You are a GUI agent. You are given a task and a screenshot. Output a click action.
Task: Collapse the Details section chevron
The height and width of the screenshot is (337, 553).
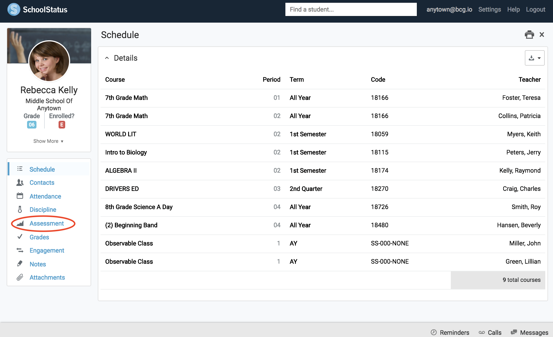[x=107, y=58]
